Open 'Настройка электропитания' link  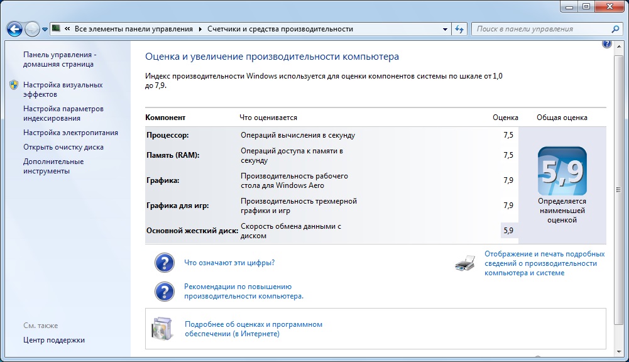click(70, 133)
